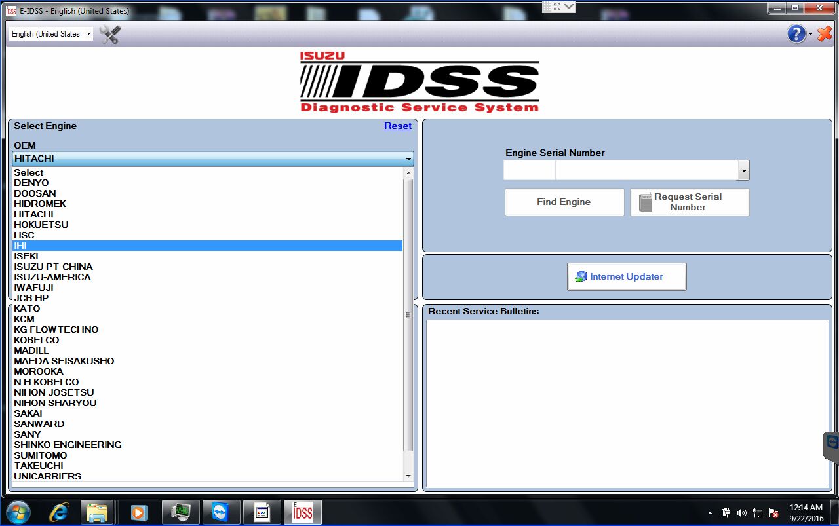The height and width of the screenshot is (526, 839).
Task: Select KOBELCO from the OEM list
Action: coord(207,340)
